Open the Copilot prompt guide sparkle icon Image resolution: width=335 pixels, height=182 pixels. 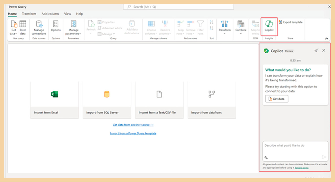[x=266, y=157]
